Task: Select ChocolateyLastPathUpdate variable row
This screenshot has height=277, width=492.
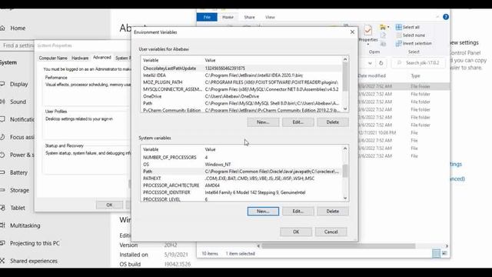Action: click(241, 68)
